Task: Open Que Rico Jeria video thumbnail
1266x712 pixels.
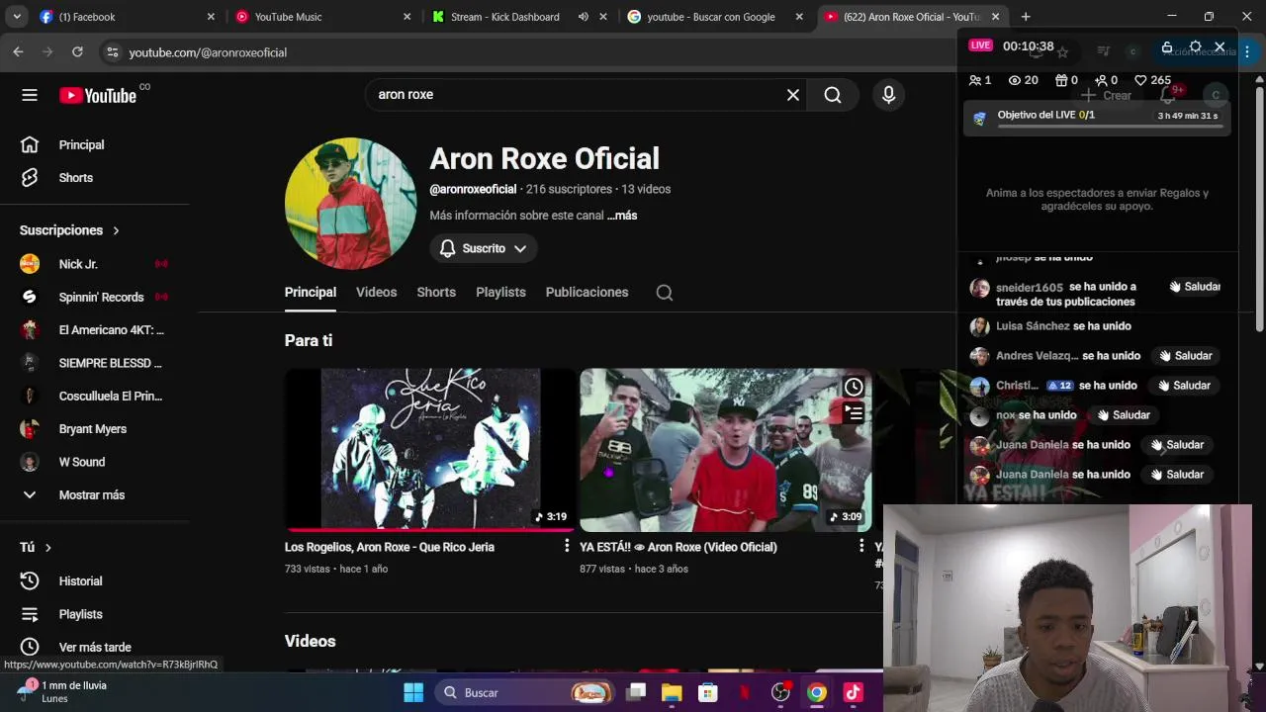Action: coord(430,450)
